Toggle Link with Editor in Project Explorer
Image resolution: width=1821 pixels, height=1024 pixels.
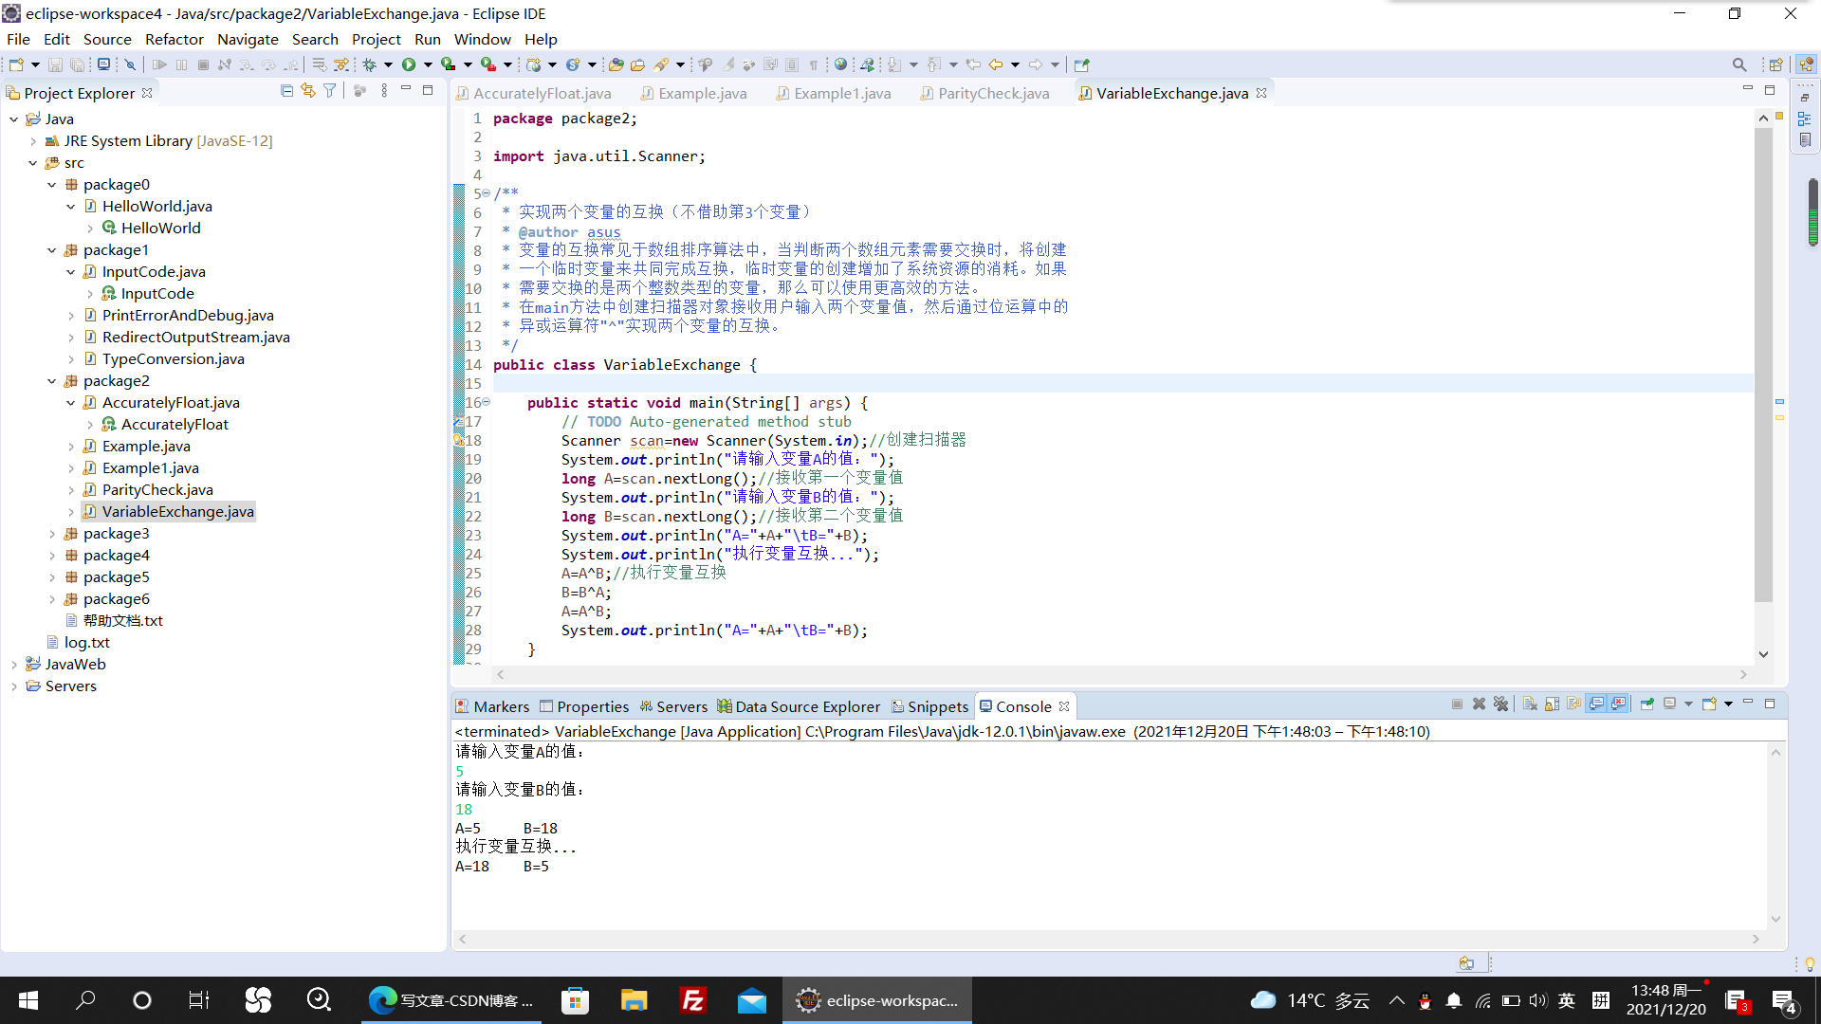point(308,91)
